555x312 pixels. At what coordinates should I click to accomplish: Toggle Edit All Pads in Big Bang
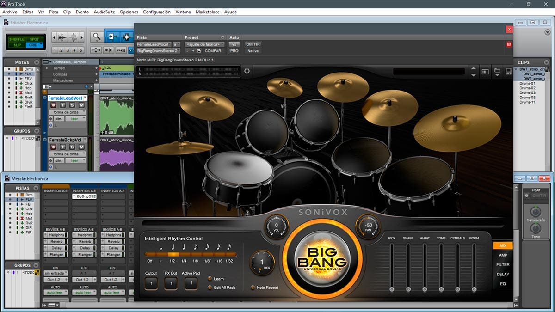click(x=210, y=288)
